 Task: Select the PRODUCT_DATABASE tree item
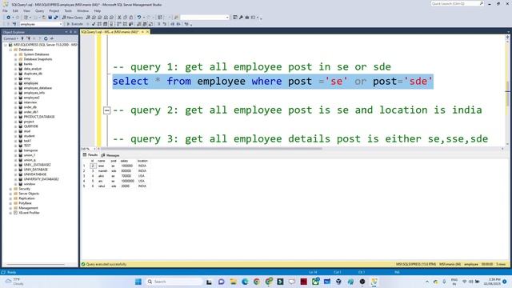point(39,117)
